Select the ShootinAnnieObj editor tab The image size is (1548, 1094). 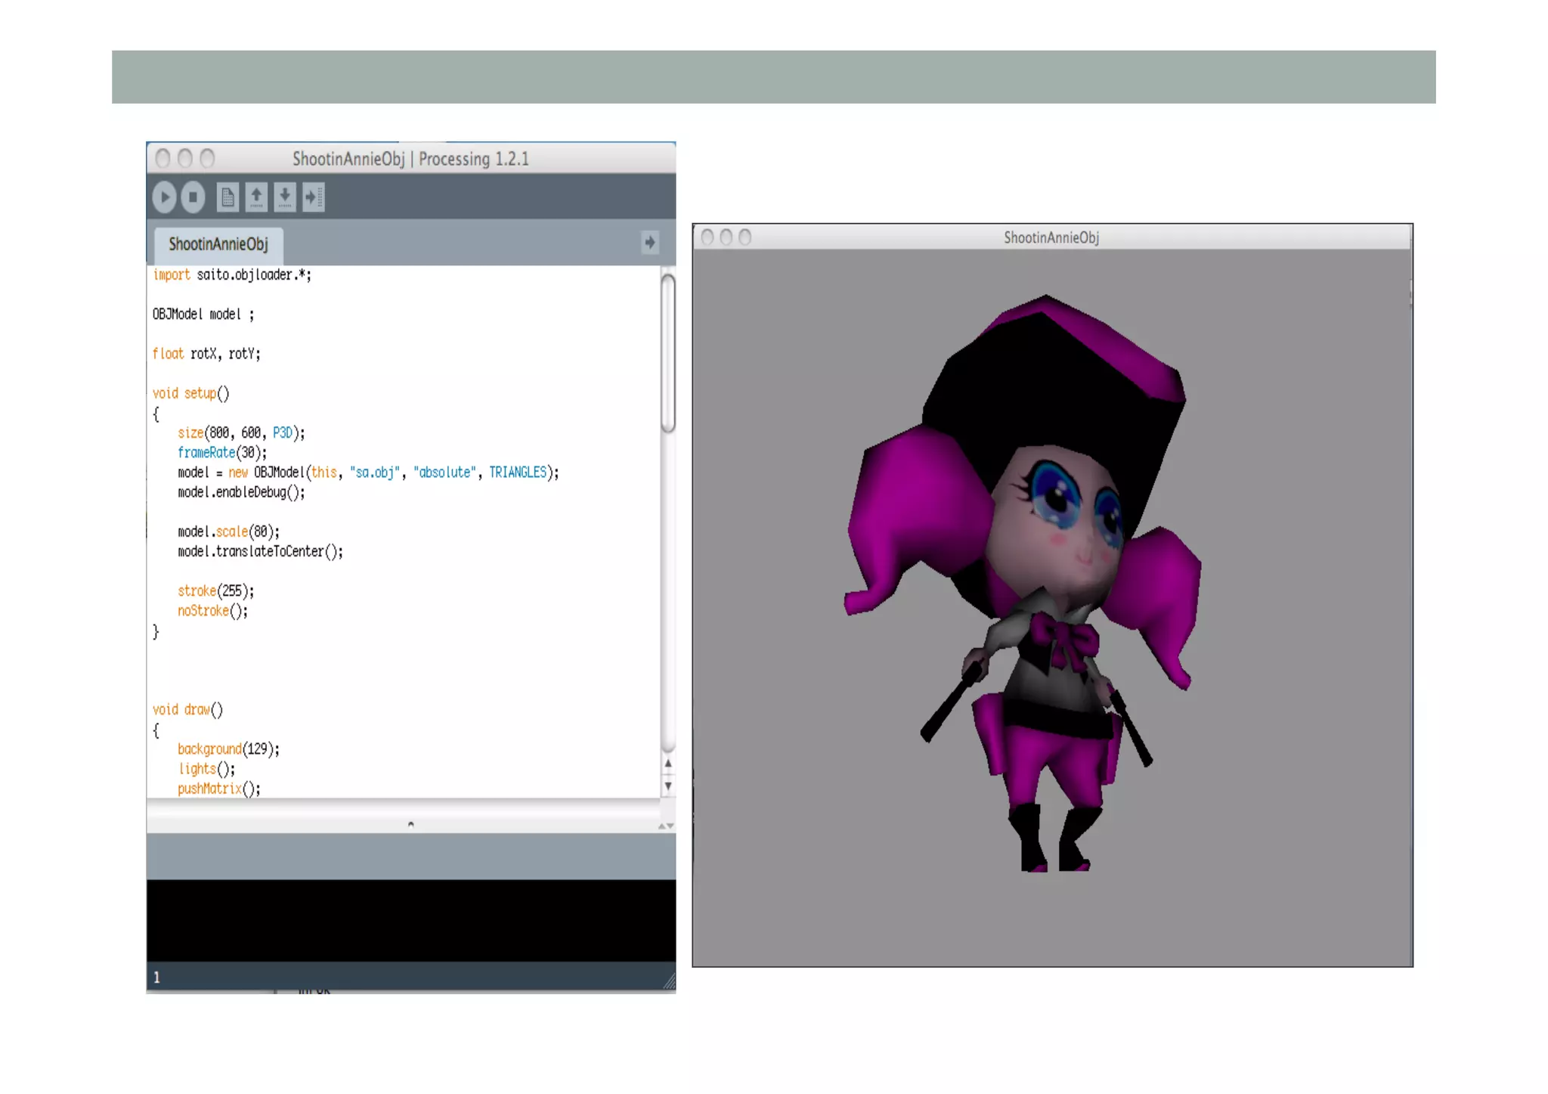tap(218, 244)
